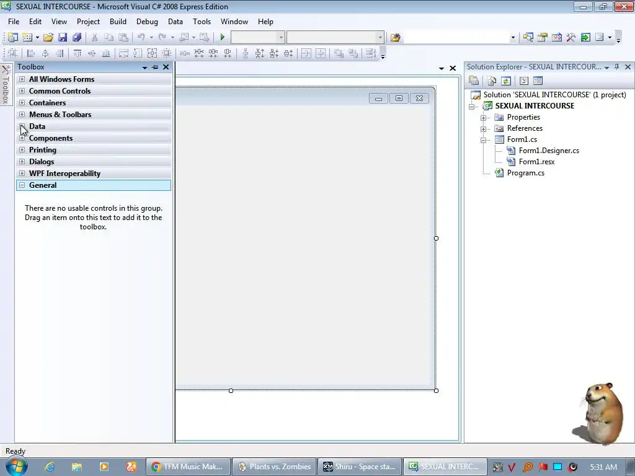Image resolution: width=635 pixels, height=476 pixels.
Task: Click View Code icon in Solution Explorer
Action: click(523, 81)
